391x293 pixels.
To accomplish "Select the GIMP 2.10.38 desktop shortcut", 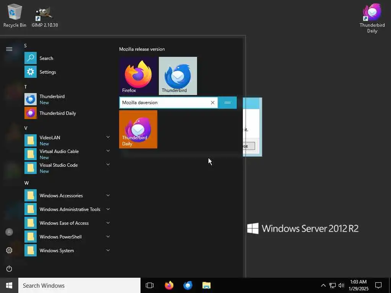I will (45, 17).
